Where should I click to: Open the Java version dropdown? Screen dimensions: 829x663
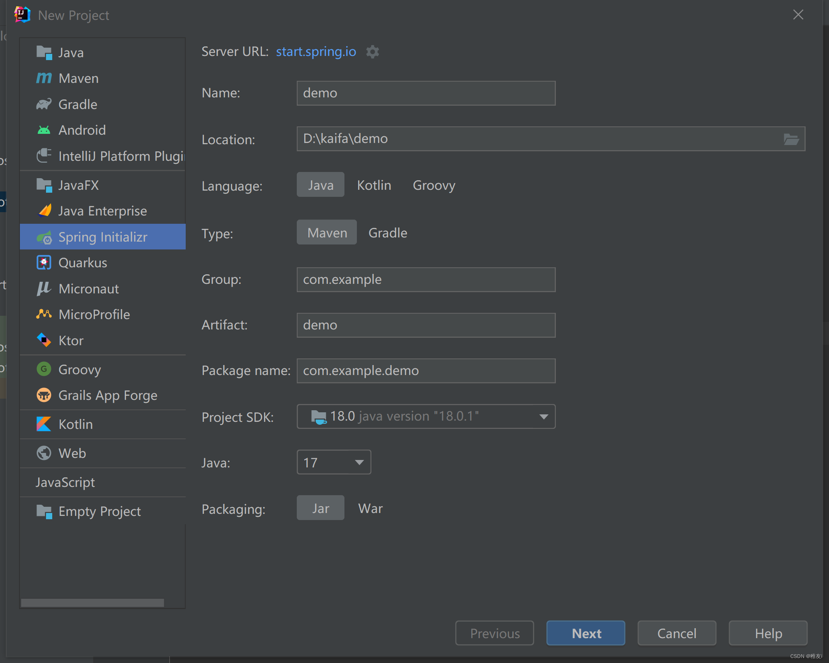pyautogui.click(x=334, y=462)
